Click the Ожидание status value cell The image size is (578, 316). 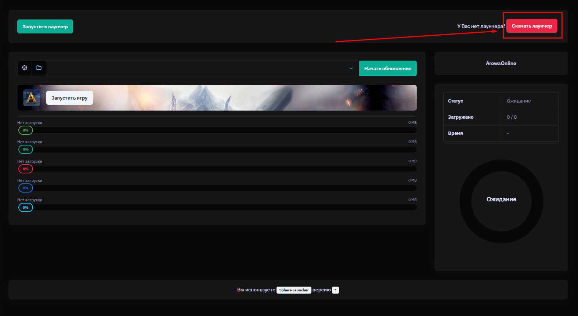530,101
